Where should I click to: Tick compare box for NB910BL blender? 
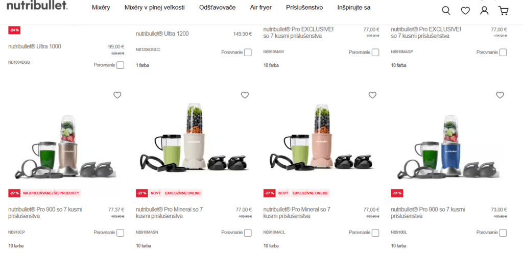[x=503, y=233]
